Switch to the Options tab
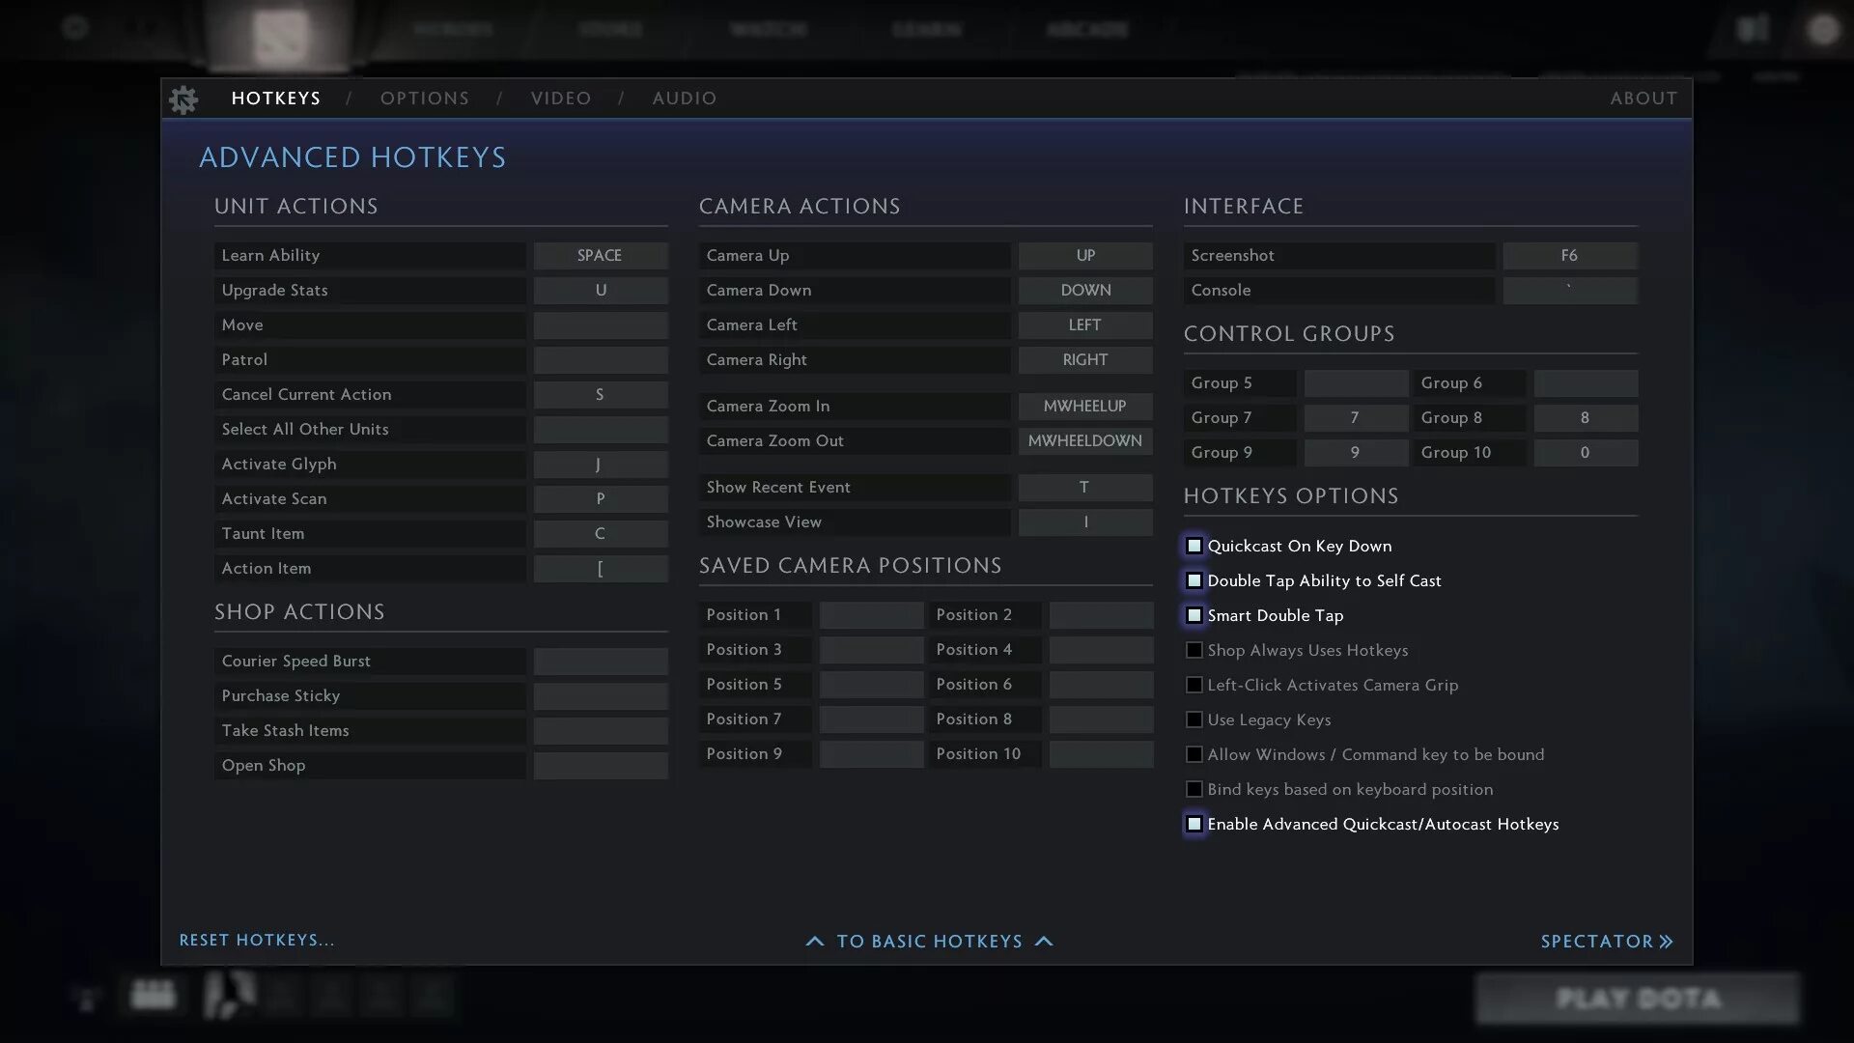 tap(425, 99)
